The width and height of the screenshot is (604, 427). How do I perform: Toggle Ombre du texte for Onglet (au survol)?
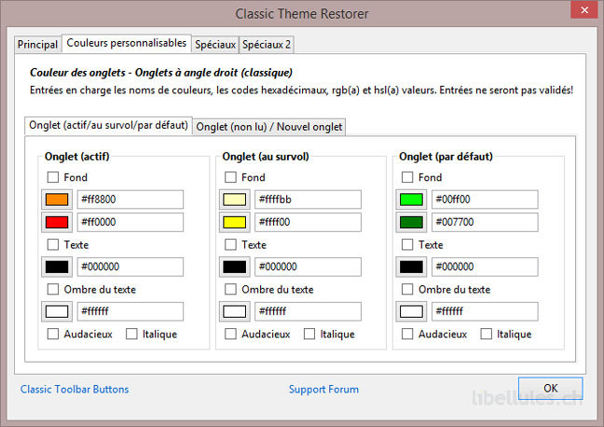tap(230, 289)
